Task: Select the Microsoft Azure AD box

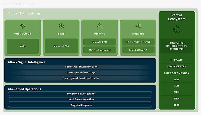Action: click(100, 50)
